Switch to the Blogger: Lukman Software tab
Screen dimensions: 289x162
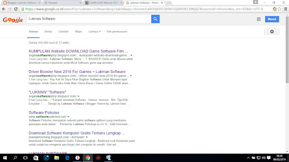click(x=22, y=3)
